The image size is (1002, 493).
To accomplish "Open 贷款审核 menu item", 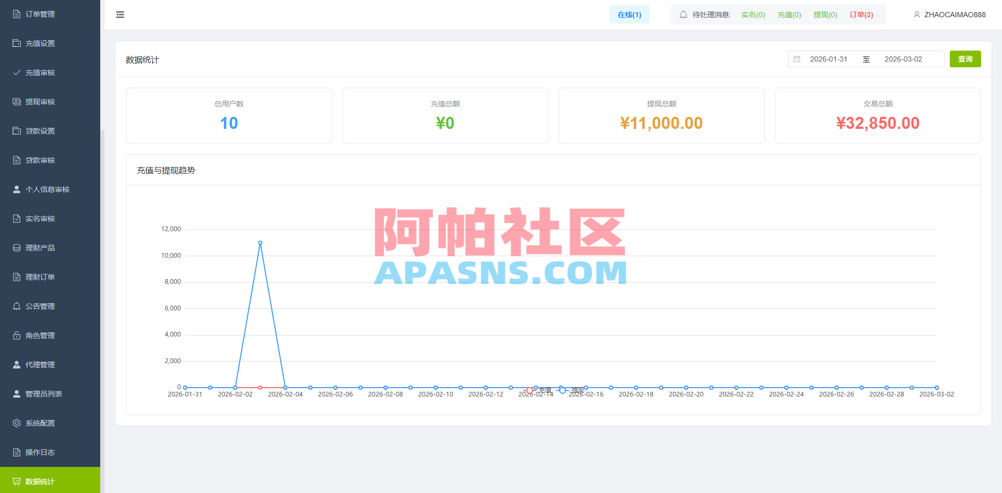I will click(x=50, y=160).
